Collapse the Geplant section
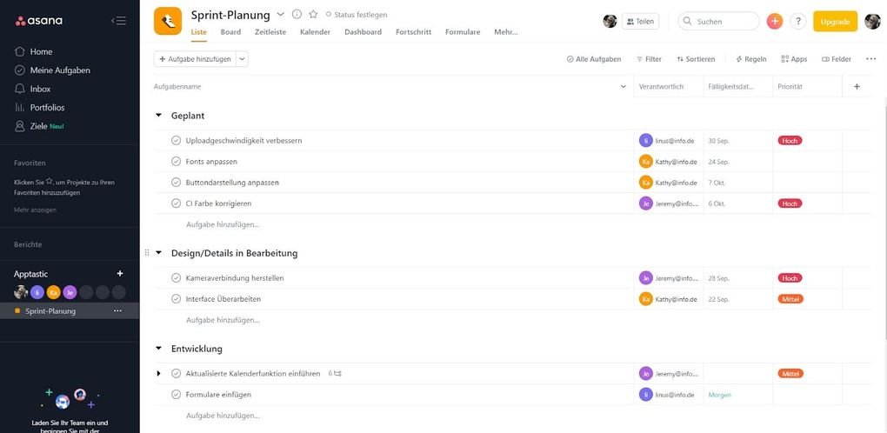This screenshot has width=887, height=433. pos(159,116)
